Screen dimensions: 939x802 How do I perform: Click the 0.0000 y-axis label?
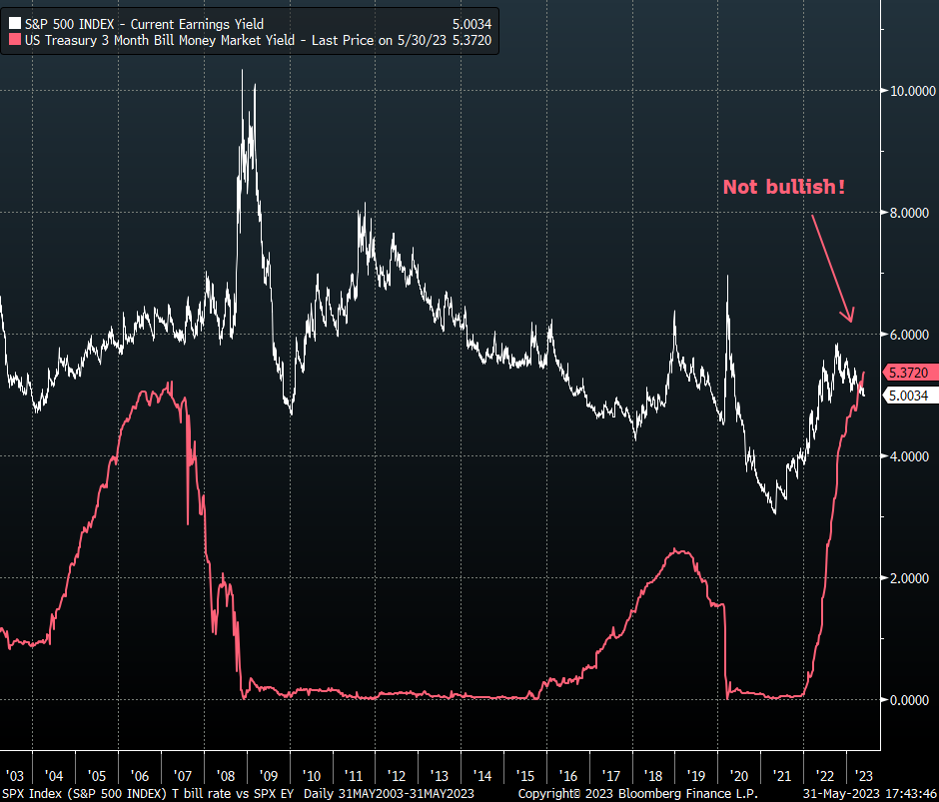911,700
